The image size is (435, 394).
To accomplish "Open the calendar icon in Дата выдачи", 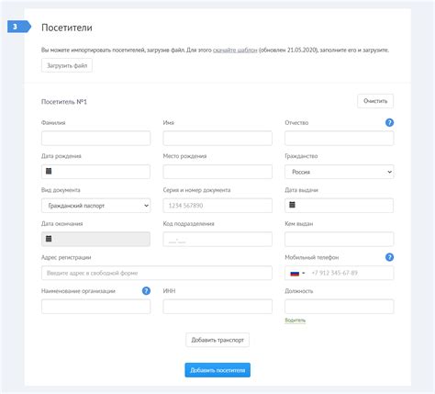I will tap(292, 205).
